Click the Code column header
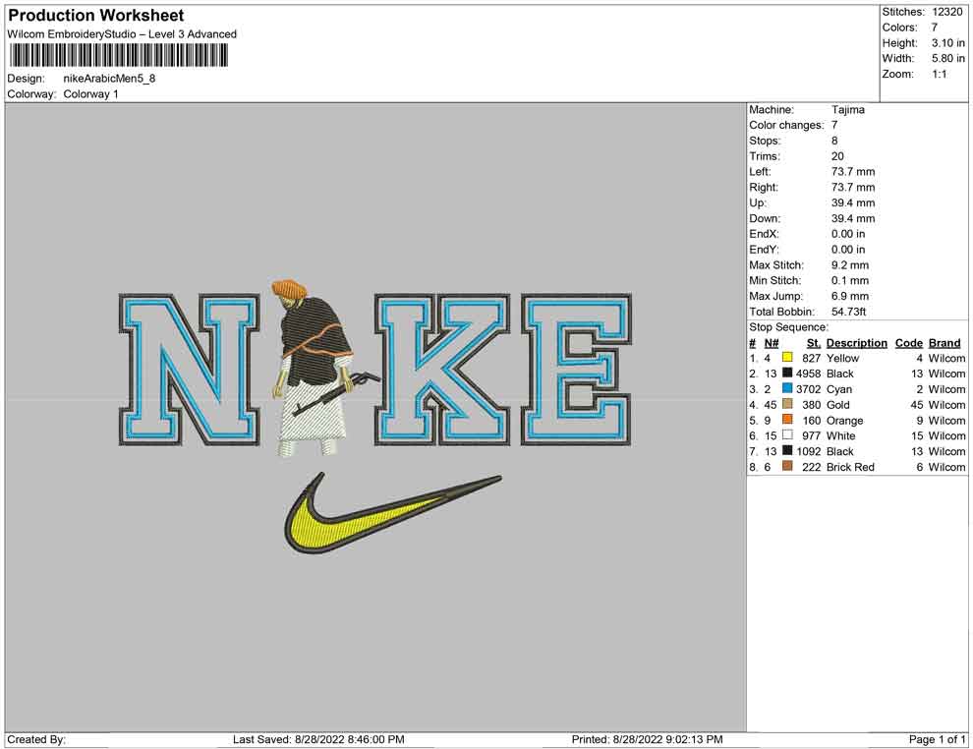Image resolution: width=973 pixels, height=749 pixels. click(x=908, y=343)
